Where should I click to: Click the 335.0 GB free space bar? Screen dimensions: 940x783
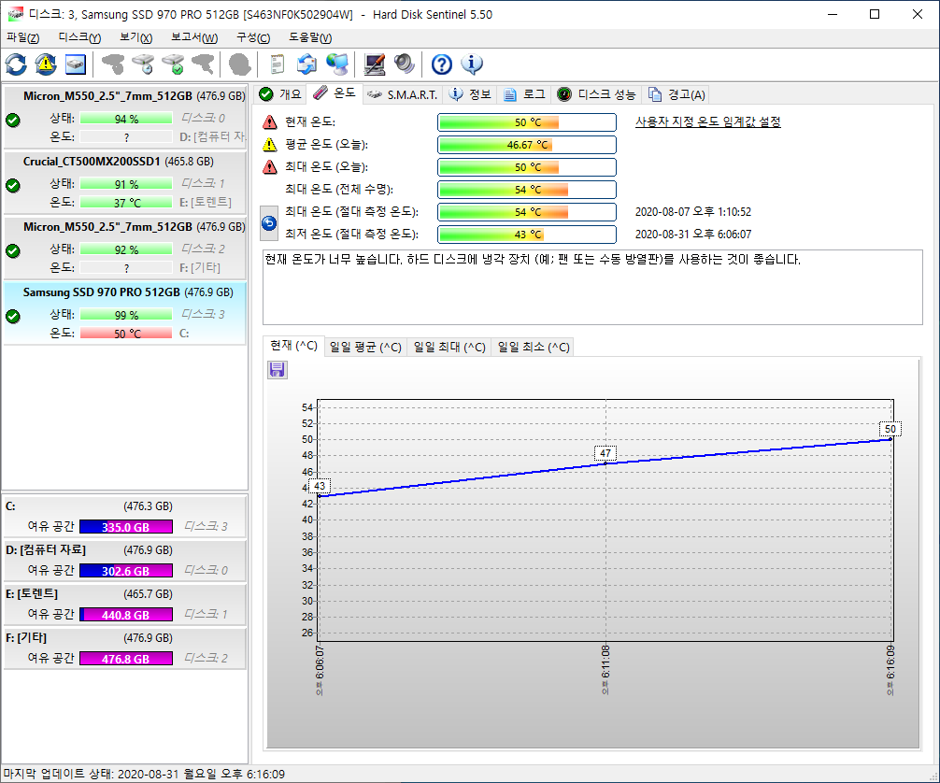(x=126, y=527)
